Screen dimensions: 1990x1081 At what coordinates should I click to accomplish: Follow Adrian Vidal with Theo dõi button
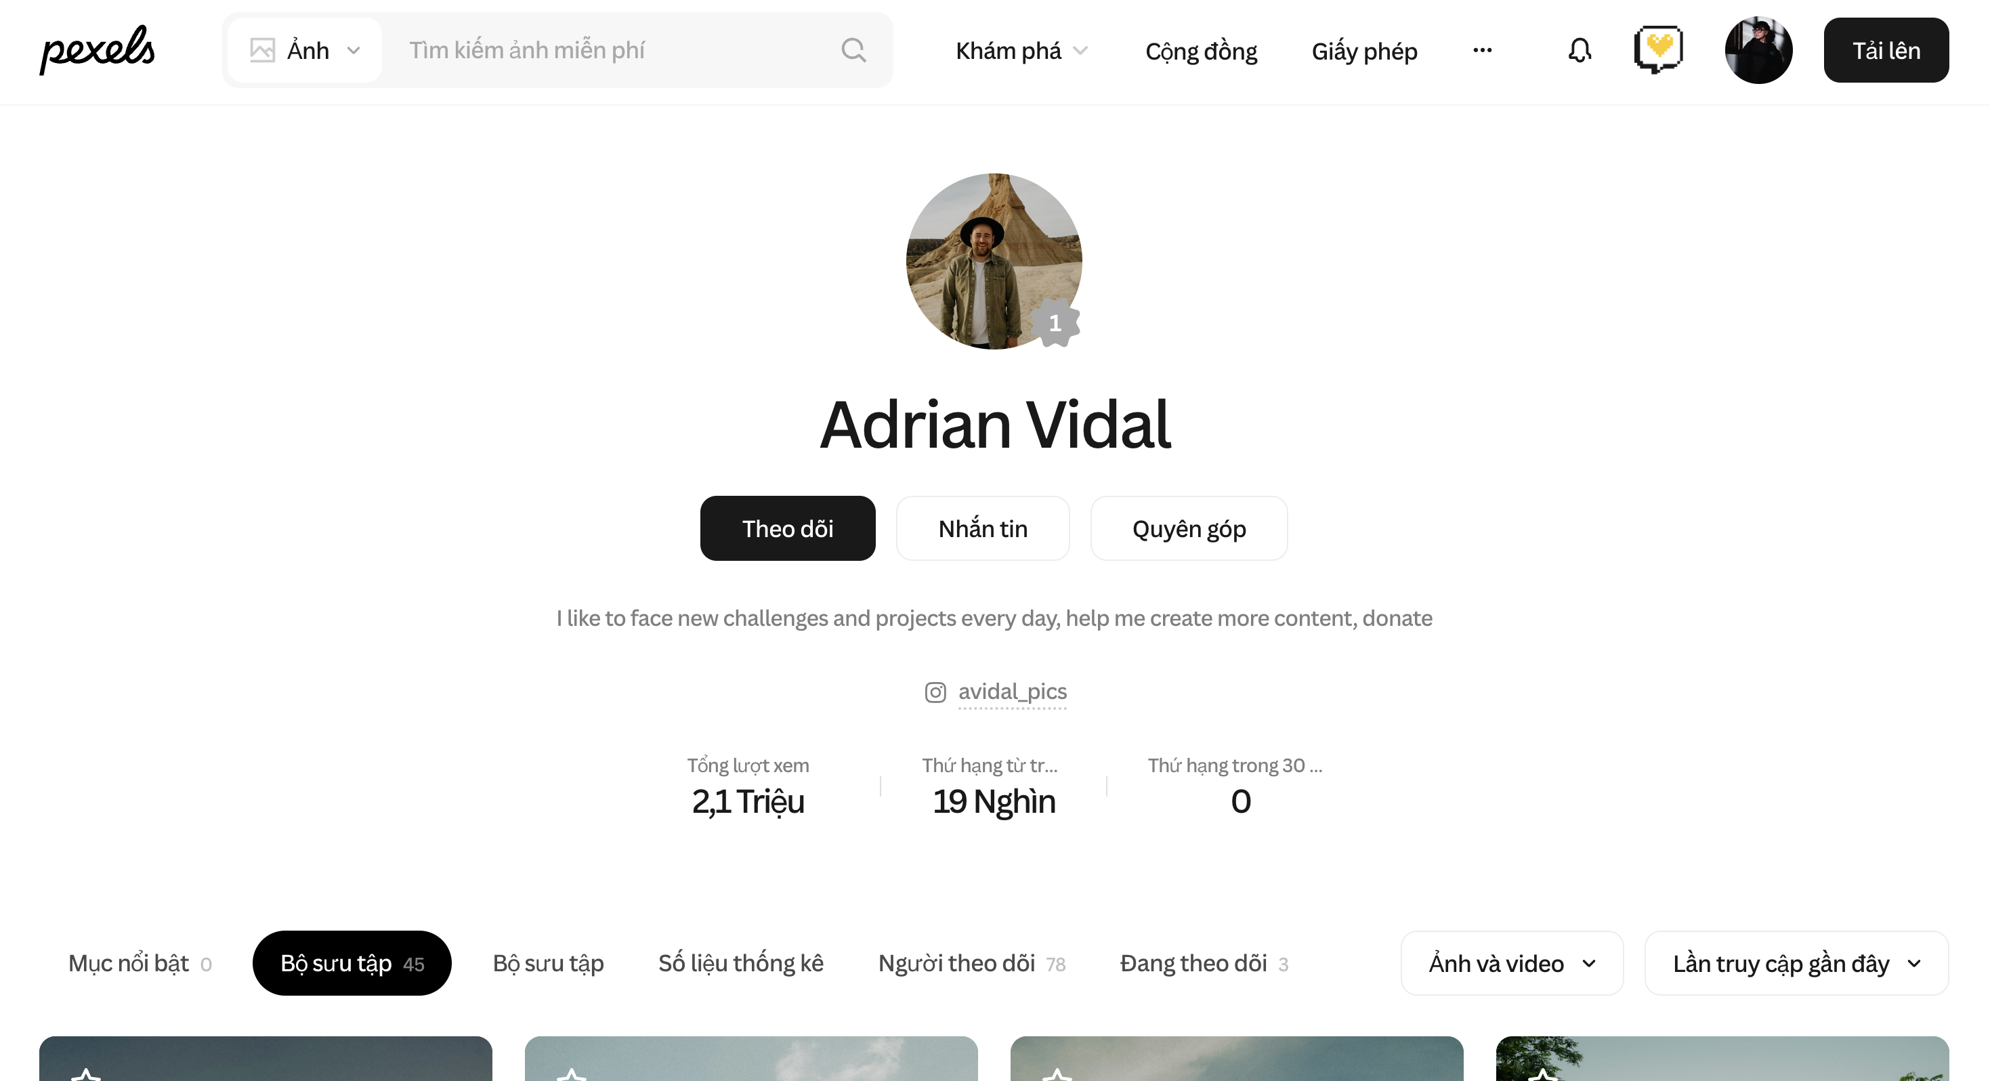(x=787, y=528)
